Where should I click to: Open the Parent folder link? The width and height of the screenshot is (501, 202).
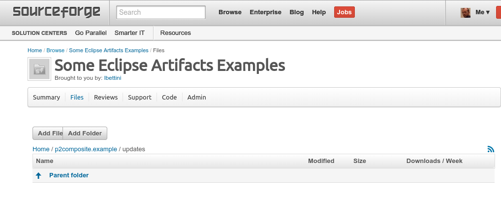point(69,175)
